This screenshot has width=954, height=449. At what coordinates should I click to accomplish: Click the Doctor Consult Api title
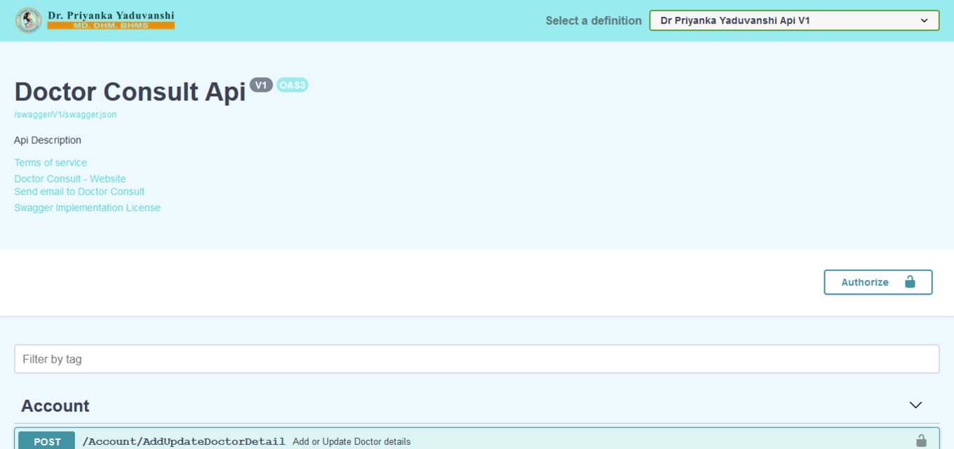click(x=130, y=92)
